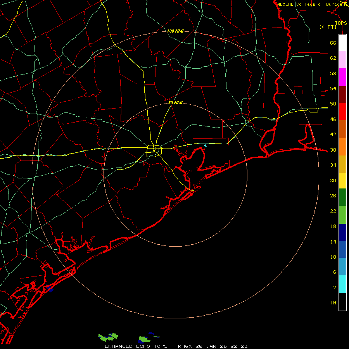This screenshot has width=349, height=349.
Task: Click the "KHGX" radar site identifier
Action: (186, 346)
